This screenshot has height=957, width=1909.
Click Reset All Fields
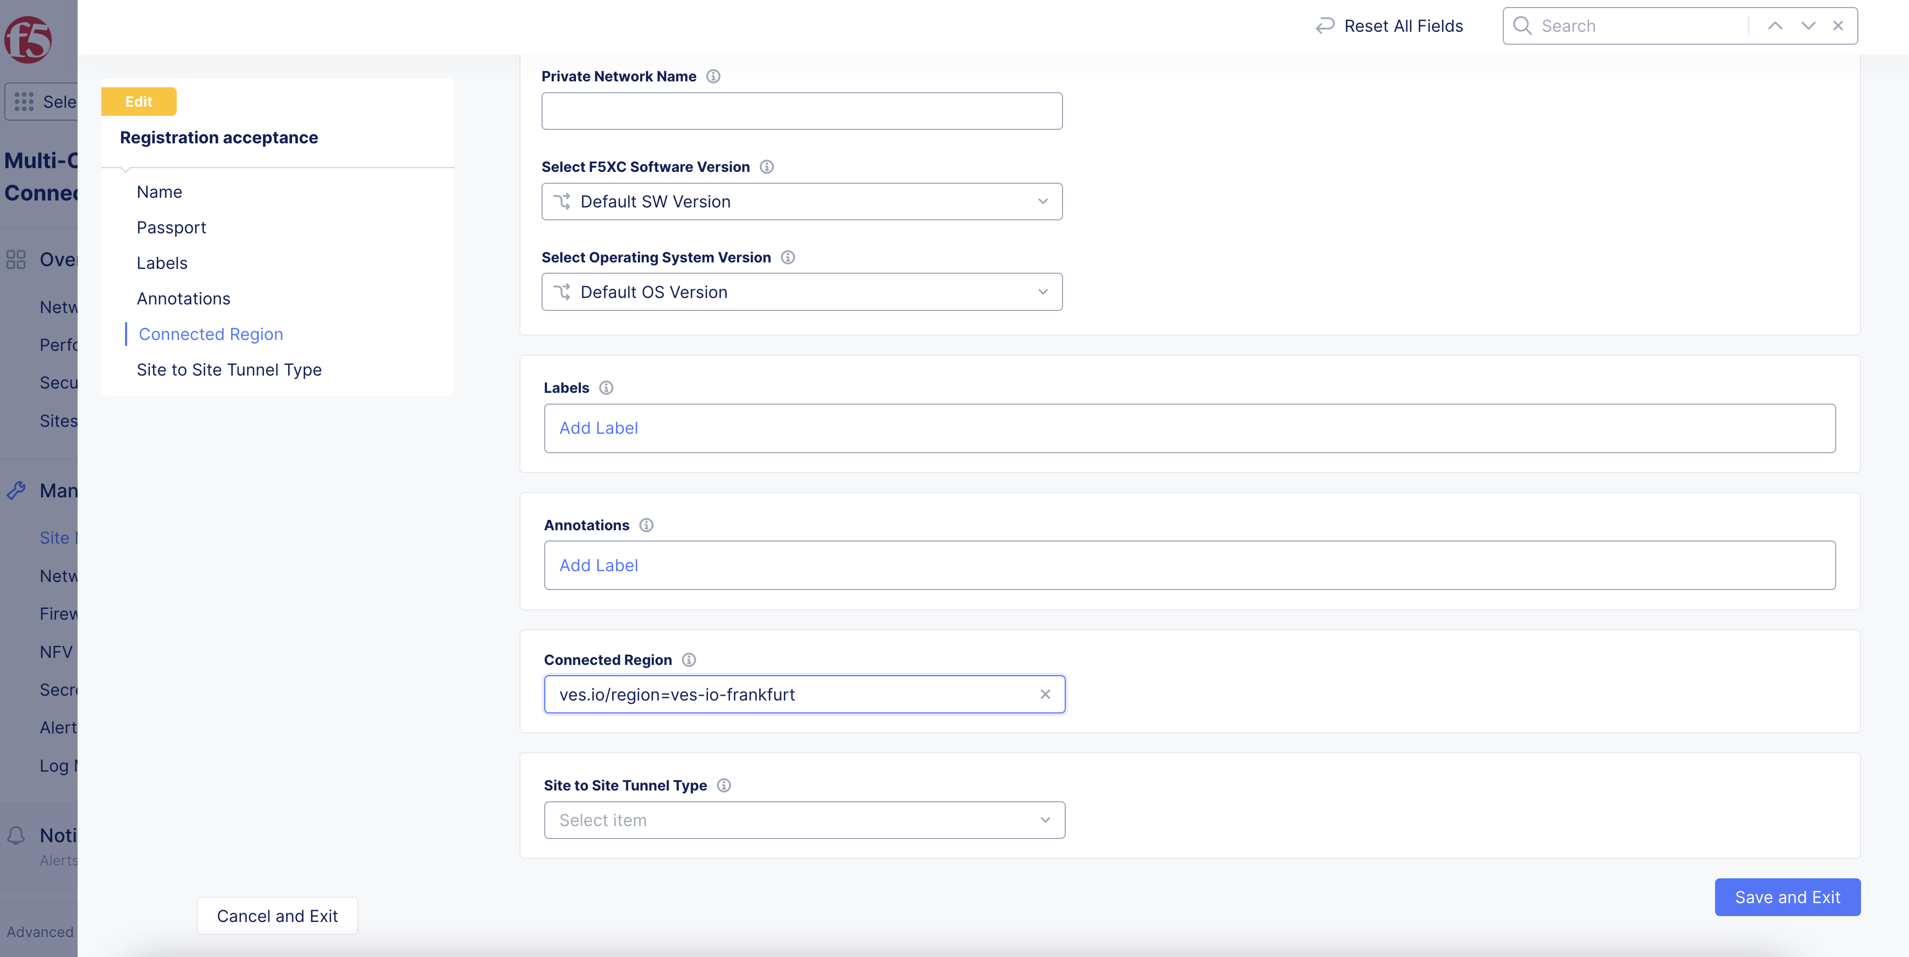coord(1390,26)
